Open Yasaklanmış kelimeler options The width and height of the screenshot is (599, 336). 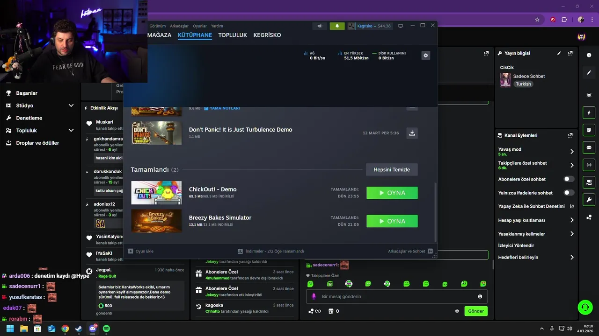click(572, 234)
